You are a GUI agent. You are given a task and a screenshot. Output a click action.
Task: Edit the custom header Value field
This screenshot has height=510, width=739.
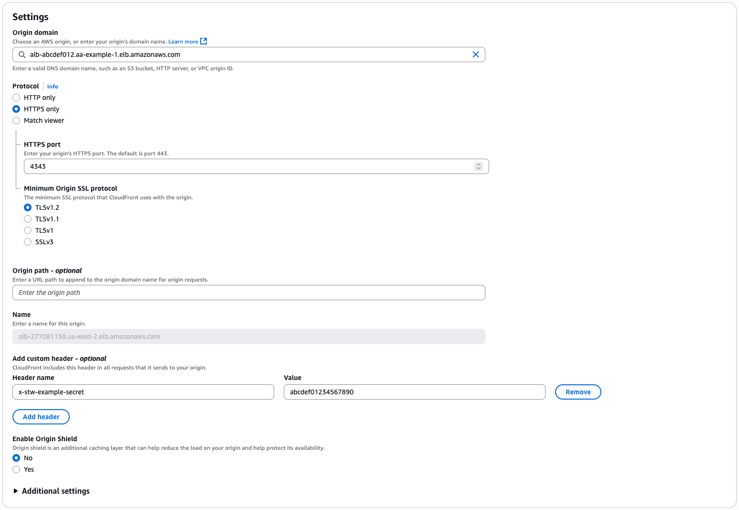[x=414, y=391]
